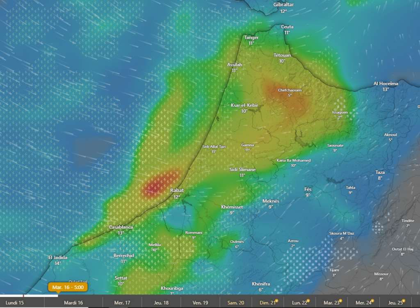Open Al Hoceïma forecast from map
The width and height of the screenshot is (420, 308).
tap(386, 86)
